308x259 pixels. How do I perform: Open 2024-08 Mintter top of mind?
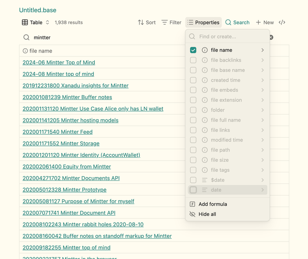click(58, 74)
